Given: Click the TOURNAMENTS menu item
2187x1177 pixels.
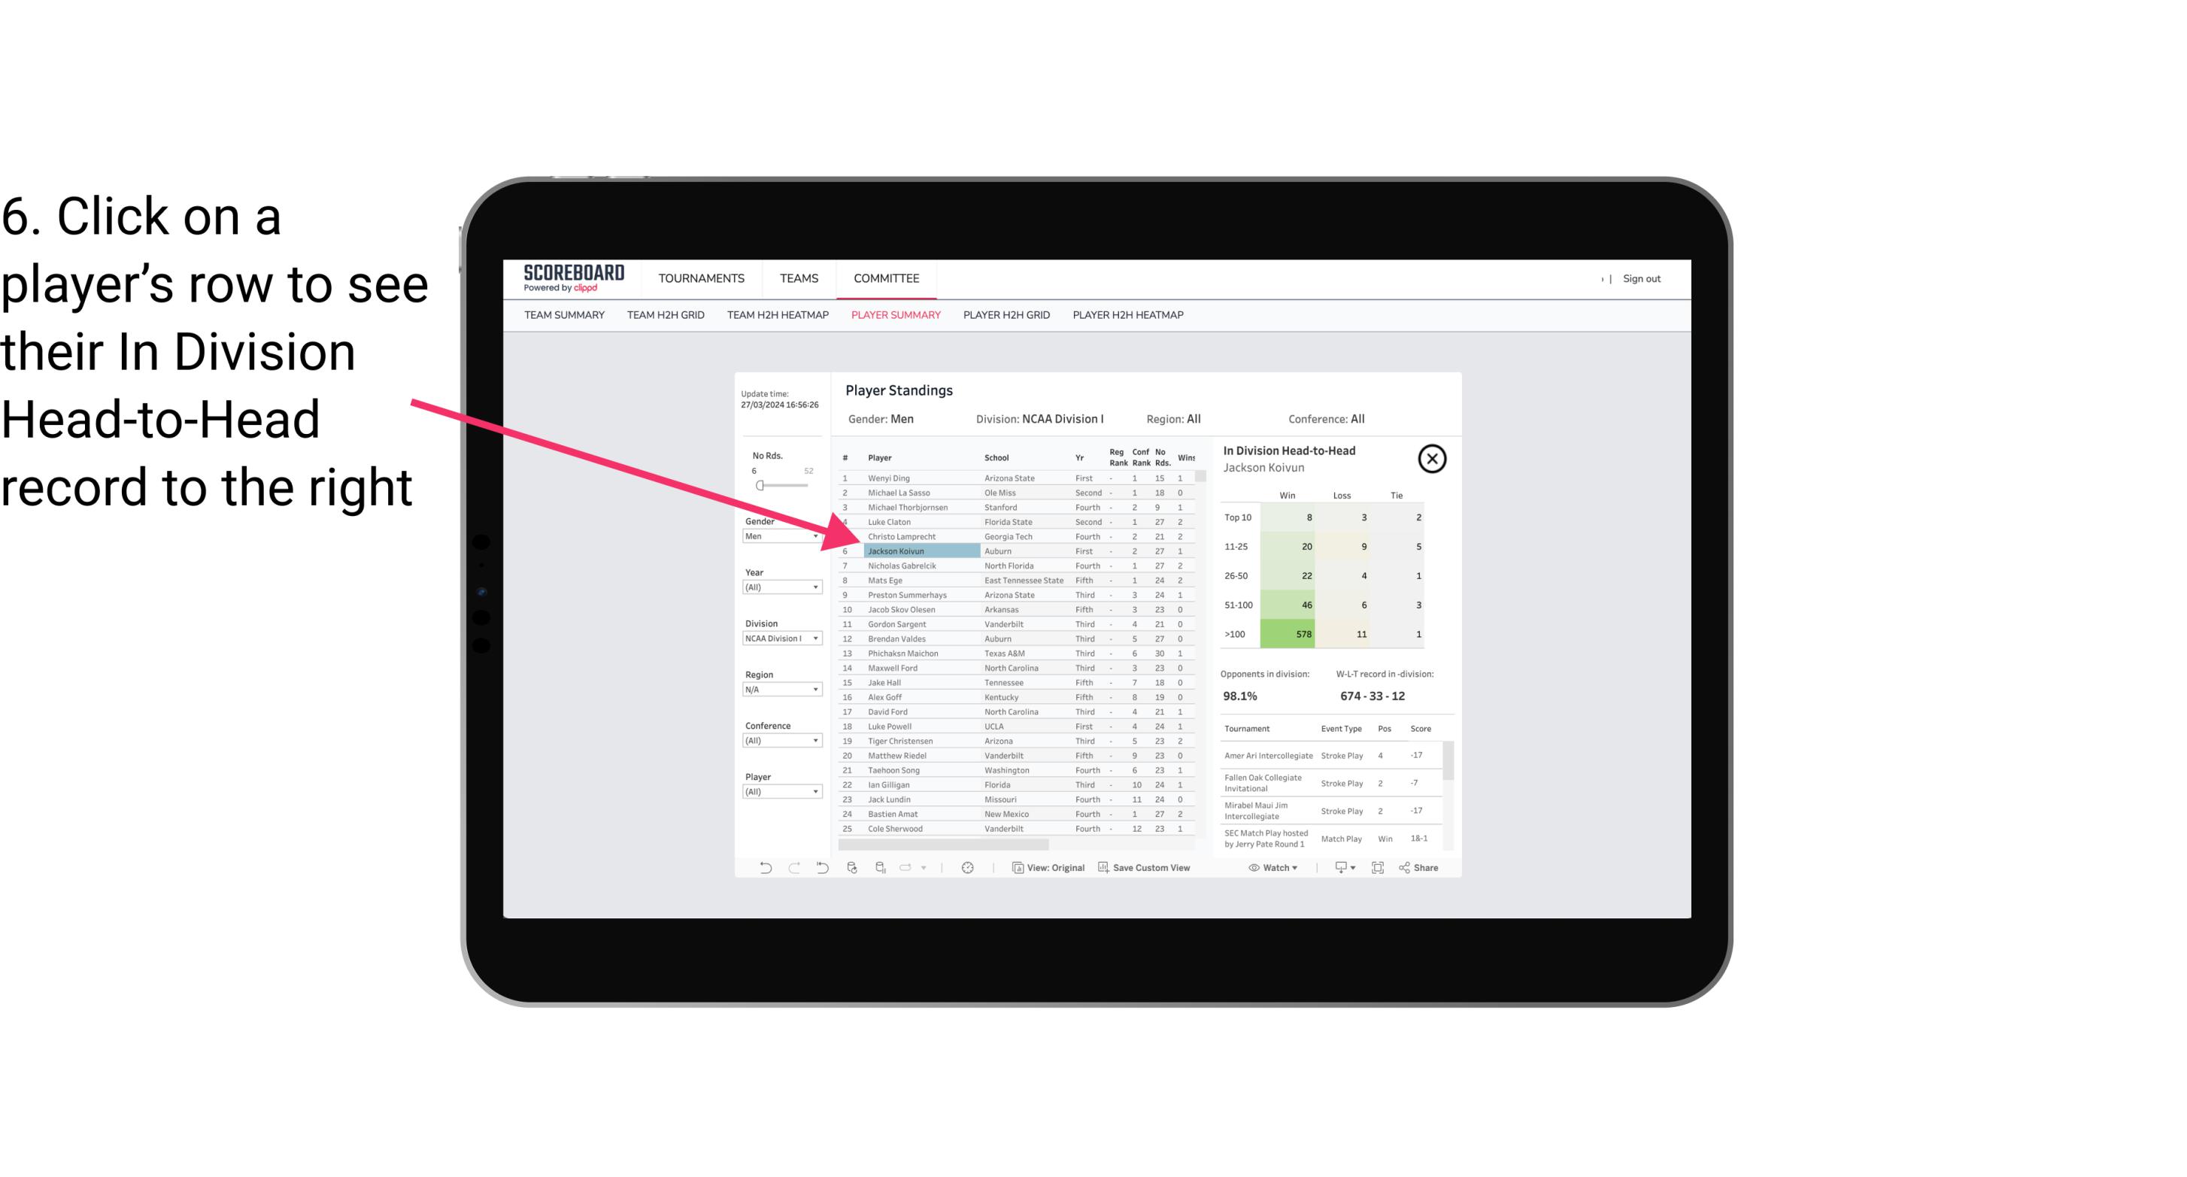Looking at the screenshot, I should click(x=702, y=278).
